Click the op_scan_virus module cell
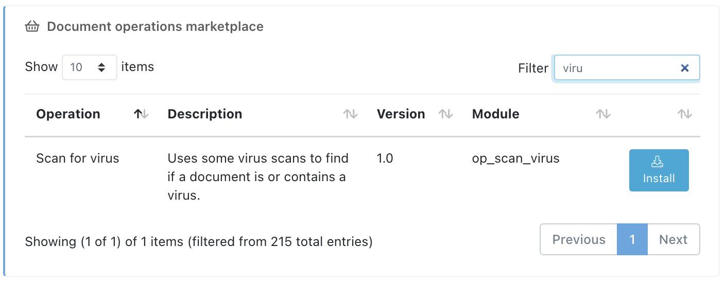Viewport: 725px width, 281px height. 515,159
